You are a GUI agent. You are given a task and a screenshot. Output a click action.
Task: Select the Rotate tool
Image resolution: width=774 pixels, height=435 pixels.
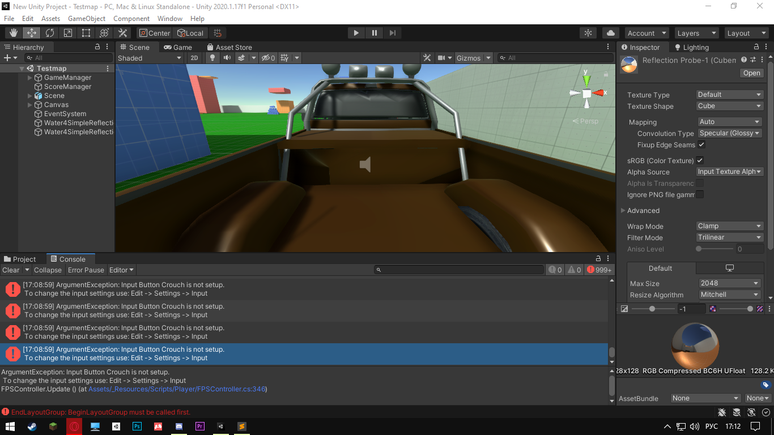(x=49, y=33)
